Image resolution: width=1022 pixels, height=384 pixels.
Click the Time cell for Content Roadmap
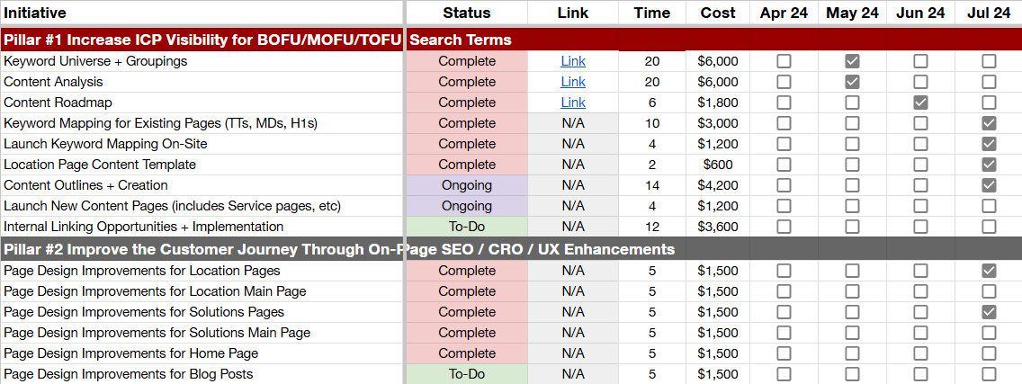(x=651, y=103)
